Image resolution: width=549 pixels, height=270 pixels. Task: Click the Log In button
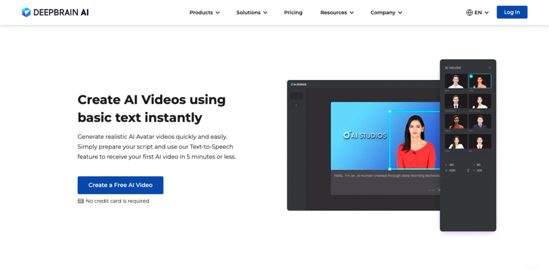click(x=512, y=12)
